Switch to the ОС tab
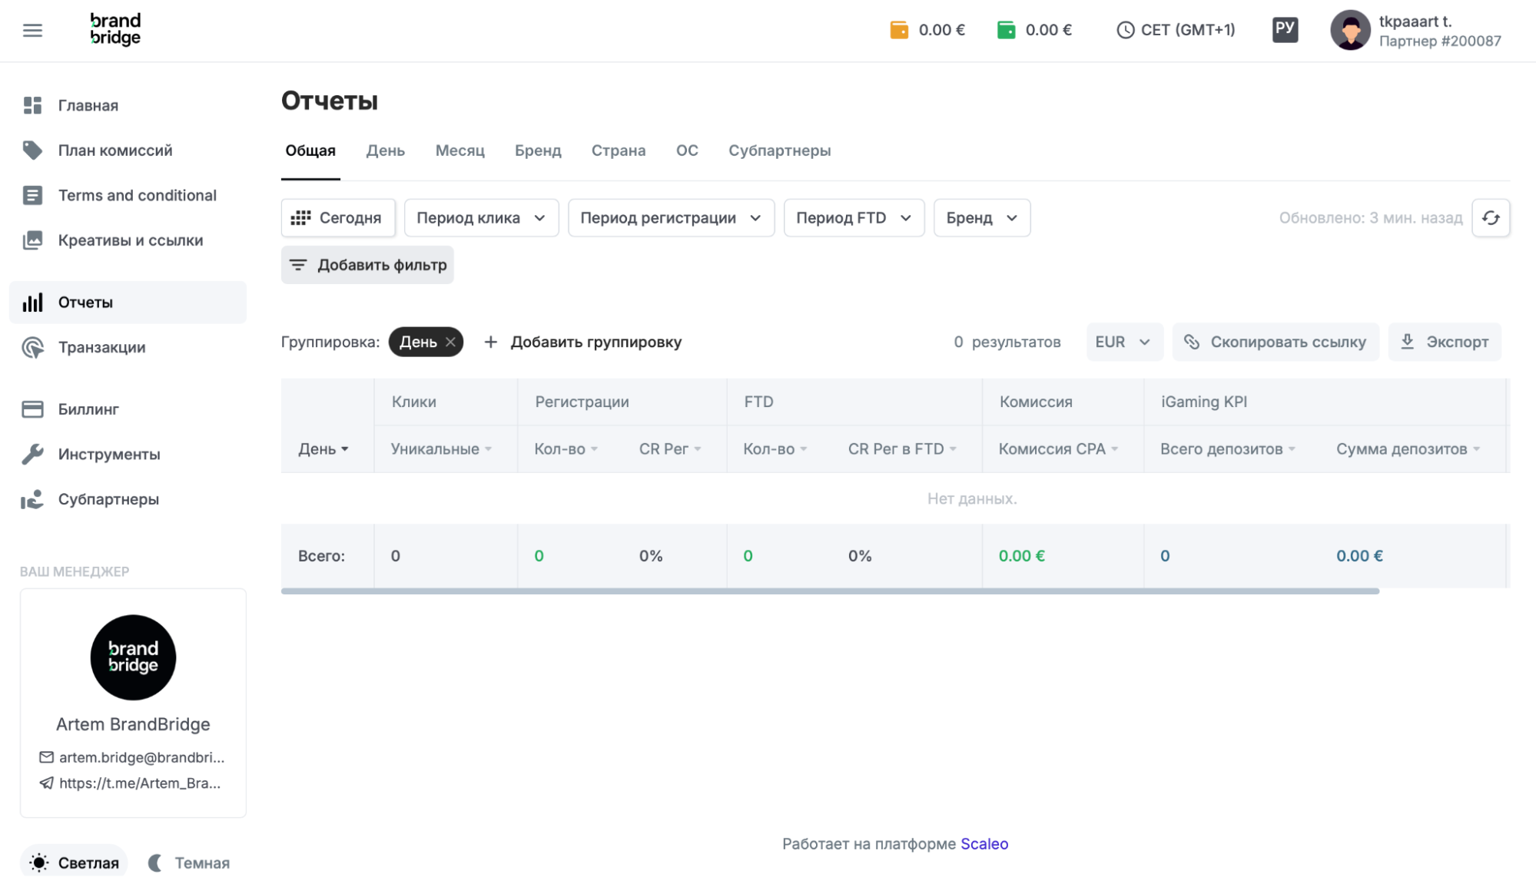The image size is (1536, 877). [687, 151]
